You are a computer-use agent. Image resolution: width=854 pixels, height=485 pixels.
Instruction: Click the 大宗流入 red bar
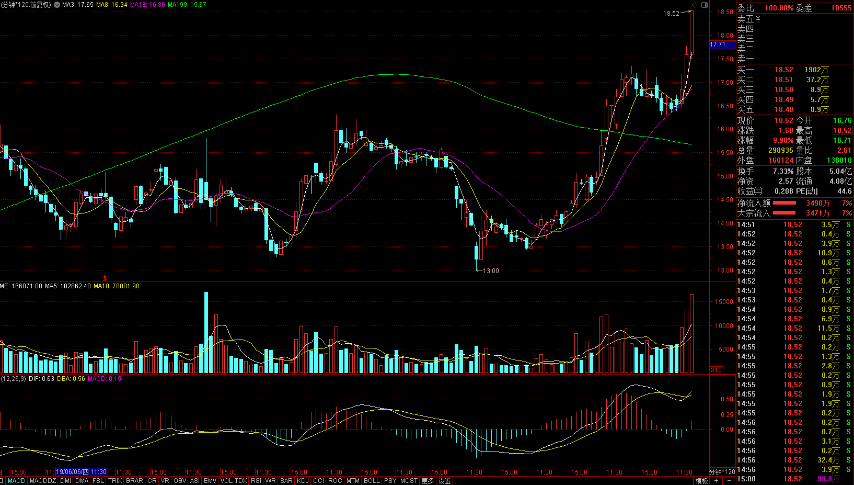pyautogui.click(x=784, y=213)
